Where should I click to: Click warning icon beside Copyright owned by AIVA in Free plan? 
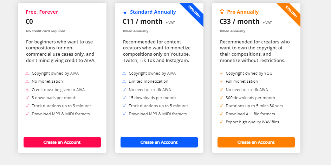point(27,74)
